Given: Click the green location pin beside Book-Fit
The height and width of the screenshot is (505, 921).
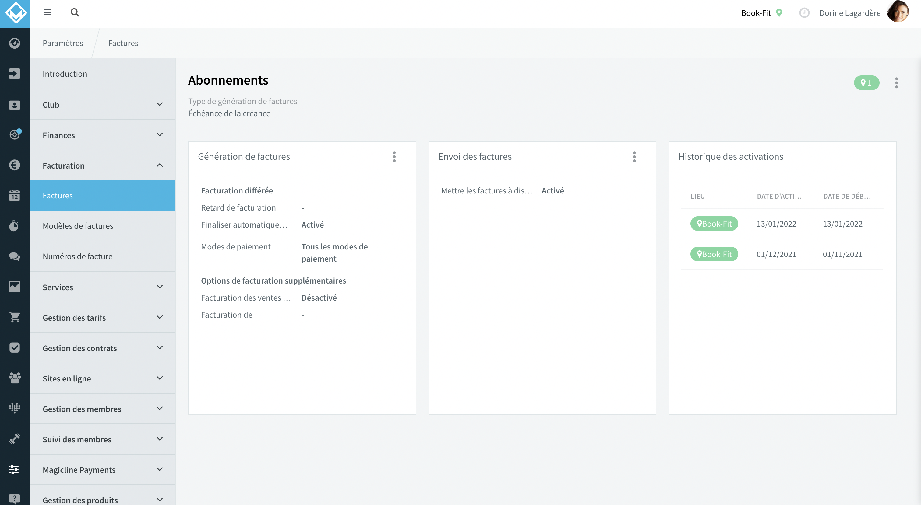Looking at the screenshot, I should coord(779,13).
